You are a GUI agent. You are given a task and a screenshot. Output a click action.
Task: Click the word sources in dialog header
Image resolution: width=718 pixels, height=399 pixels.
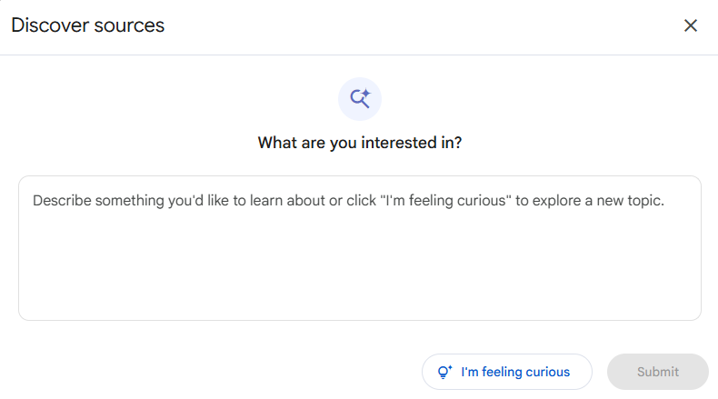(x=129, y=25)
